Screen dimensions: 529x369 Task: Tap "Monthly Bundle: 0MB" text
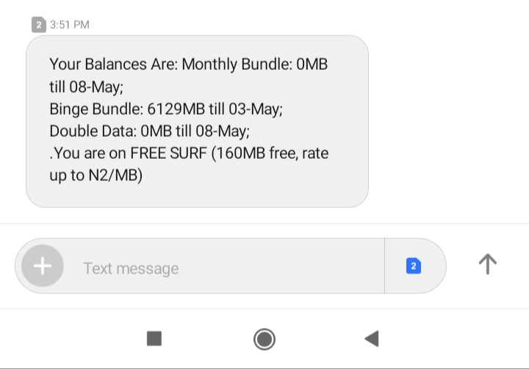coord(254,64)
